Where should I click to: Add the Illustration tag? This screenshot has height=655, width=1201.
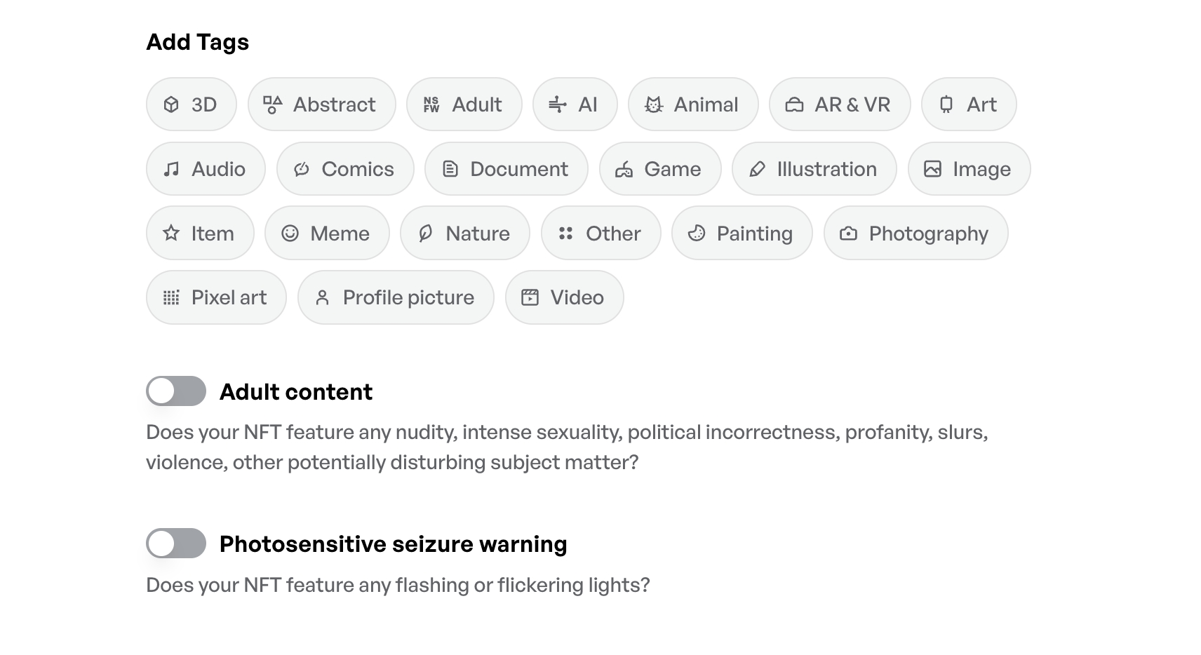tap(814, 169)
